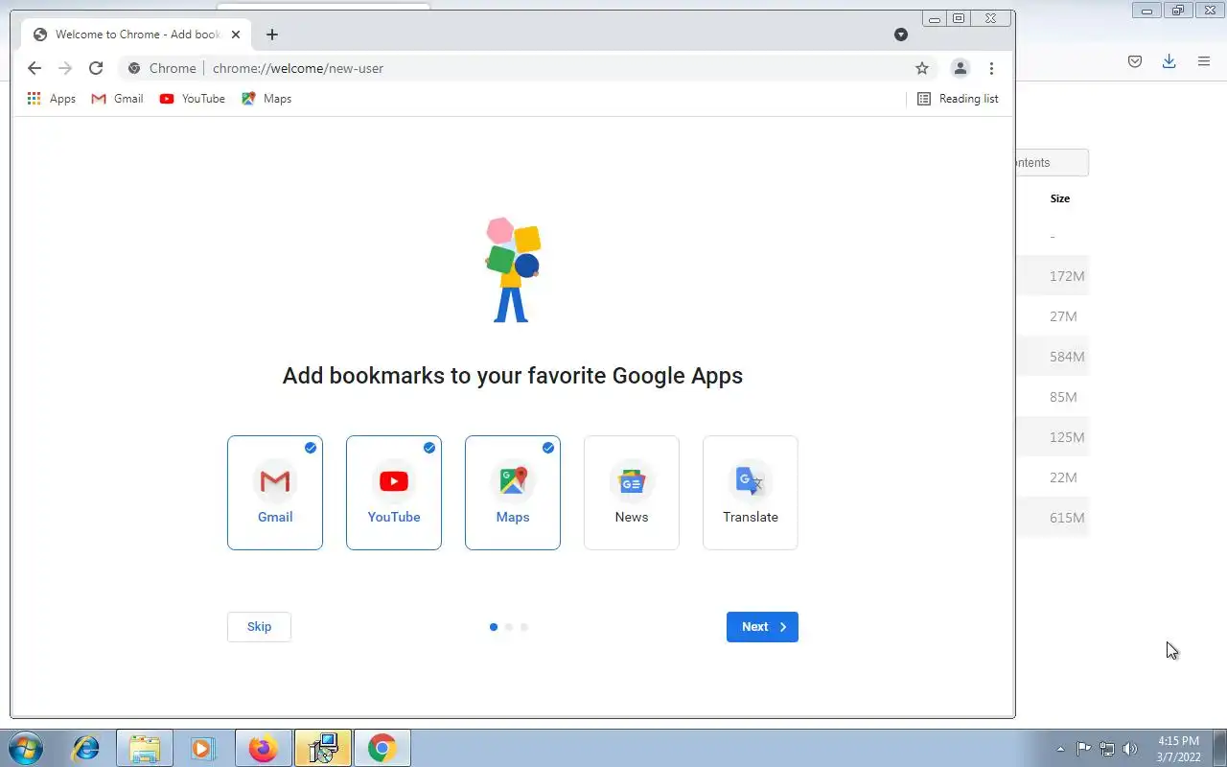
Task: Click the 125M size cell in Firefox
Action: 1067,437
